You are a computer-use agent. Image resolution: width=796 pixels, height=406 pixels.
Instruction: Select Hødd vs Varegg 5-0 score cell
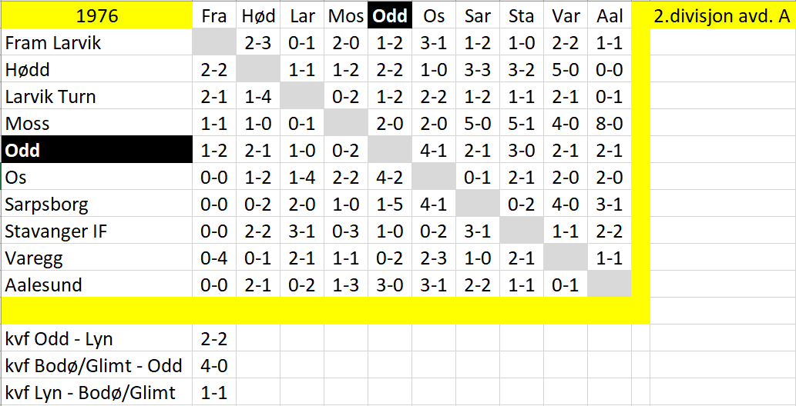[566, 69]
